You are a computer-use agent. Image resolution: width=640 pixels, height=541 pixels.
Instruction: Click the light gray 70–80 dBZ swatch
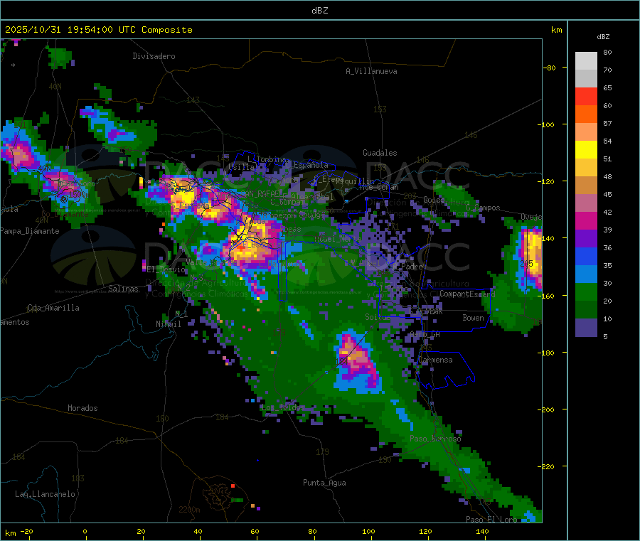pyautogui.click(x=586, y=61)
